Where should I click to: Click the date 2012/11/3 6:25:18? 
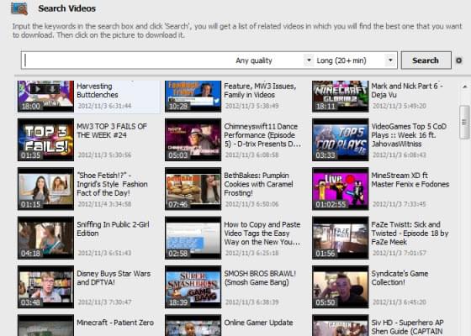click(x=252, y=253)
